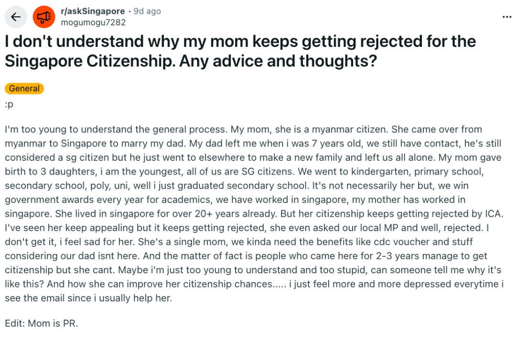Open the three-dot post options menu
The width and height of the screenshot is (516, 344).
506,17
